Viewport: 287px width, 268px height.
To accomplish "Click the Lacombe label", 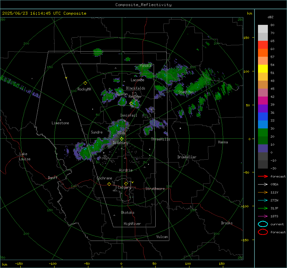I will click(x=137, y=80).
